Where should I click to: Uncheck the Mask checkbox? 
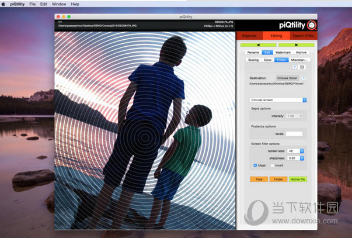coord(255,165)
